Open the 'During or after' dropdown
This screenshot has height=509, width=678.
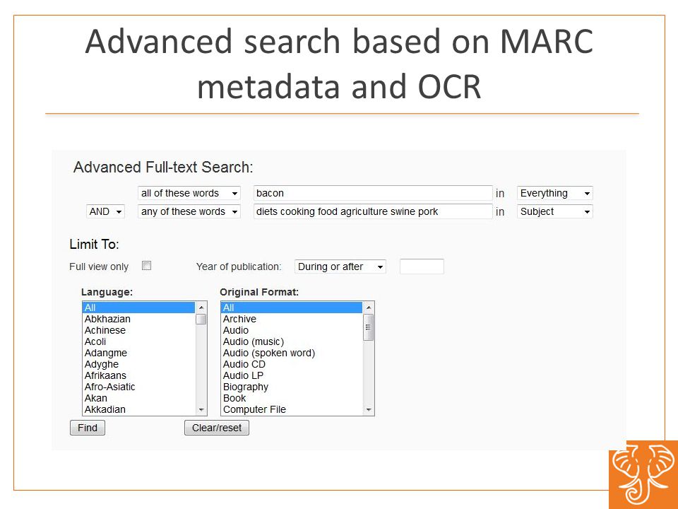click(x=340, y=267)
